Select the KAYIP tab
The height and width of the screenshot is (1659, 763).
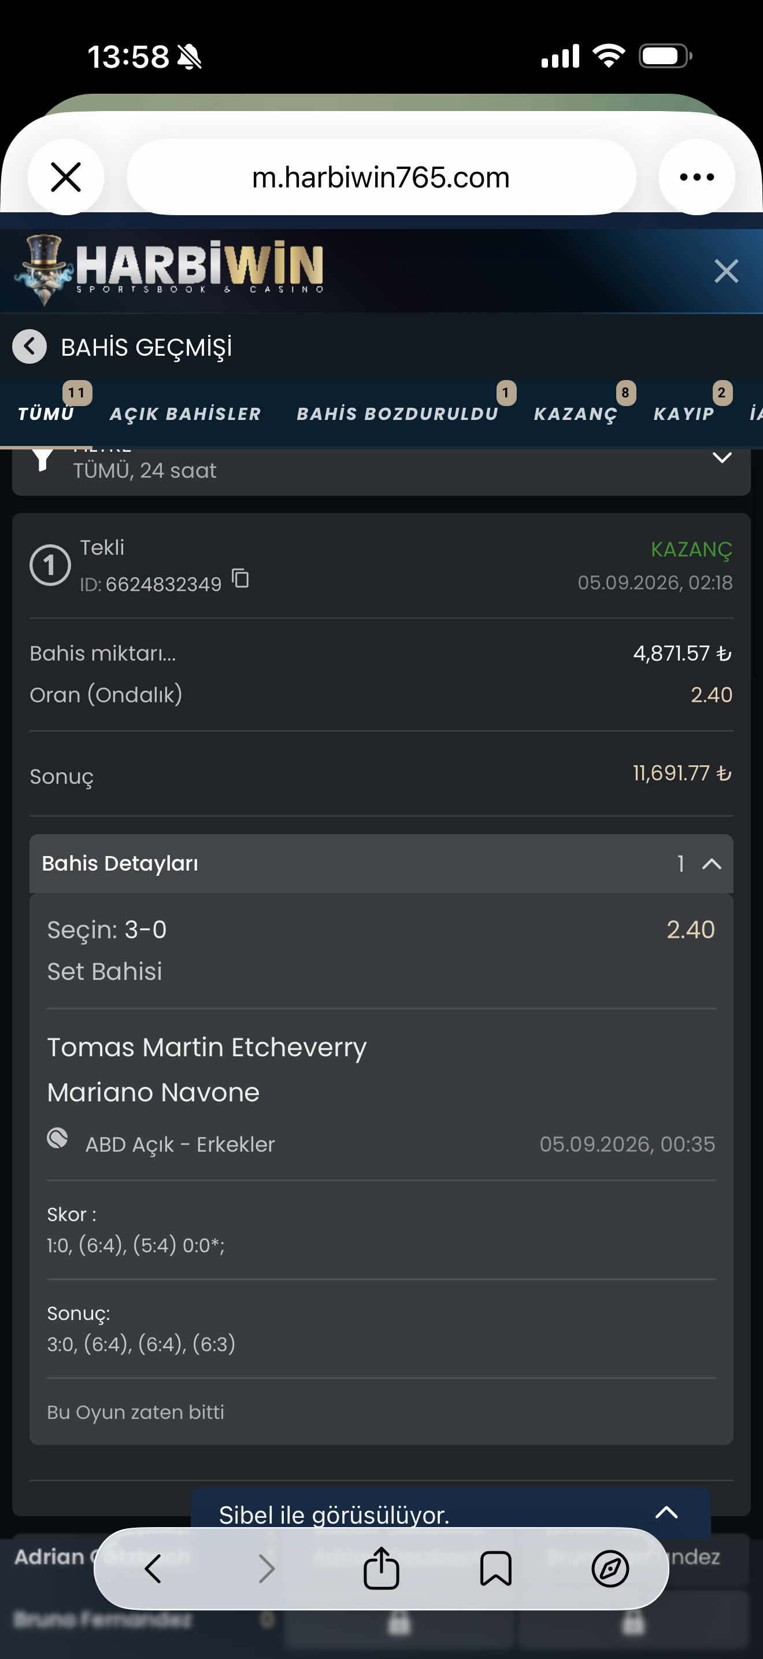pyautogui.click(x=684, y=414)
